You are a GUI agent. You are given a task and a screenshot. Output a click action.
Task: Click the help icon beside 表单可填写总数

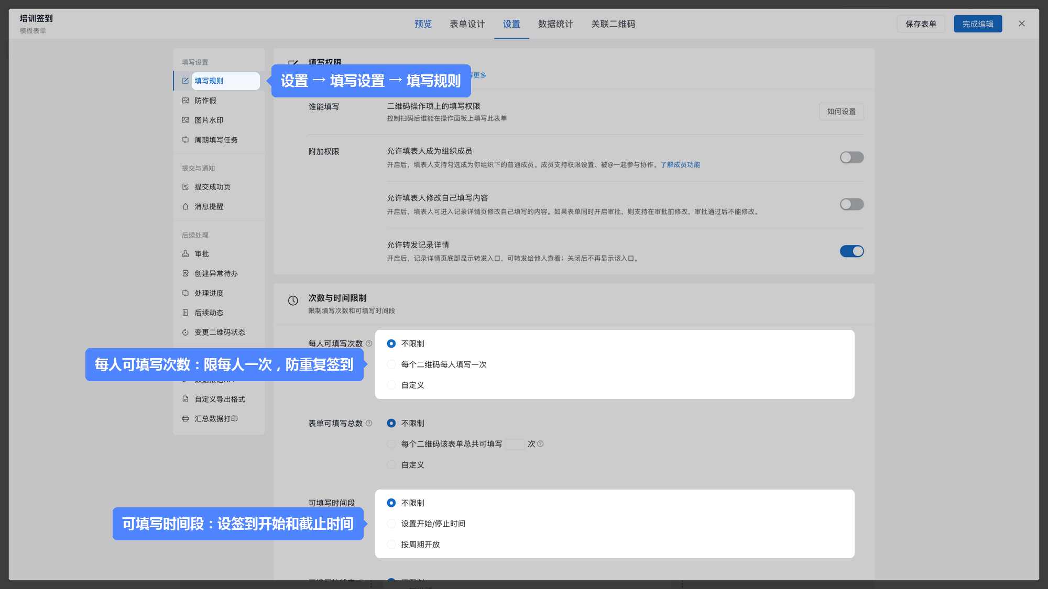[x=369, y=423]
